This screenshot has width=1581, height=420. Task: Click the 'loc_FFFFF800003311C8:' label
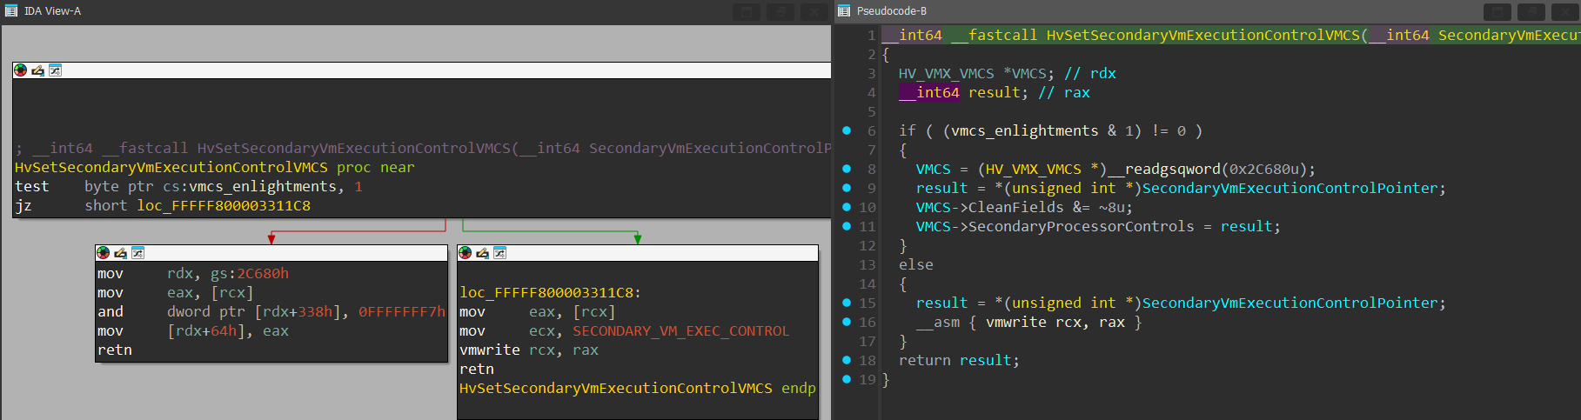(x=551, y=292)
